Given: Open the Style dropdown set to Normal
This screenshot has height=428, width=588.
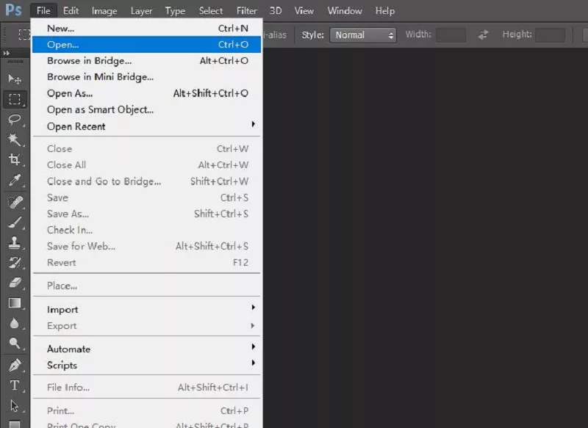Looking at the screenshot, I should coord(362,35).
